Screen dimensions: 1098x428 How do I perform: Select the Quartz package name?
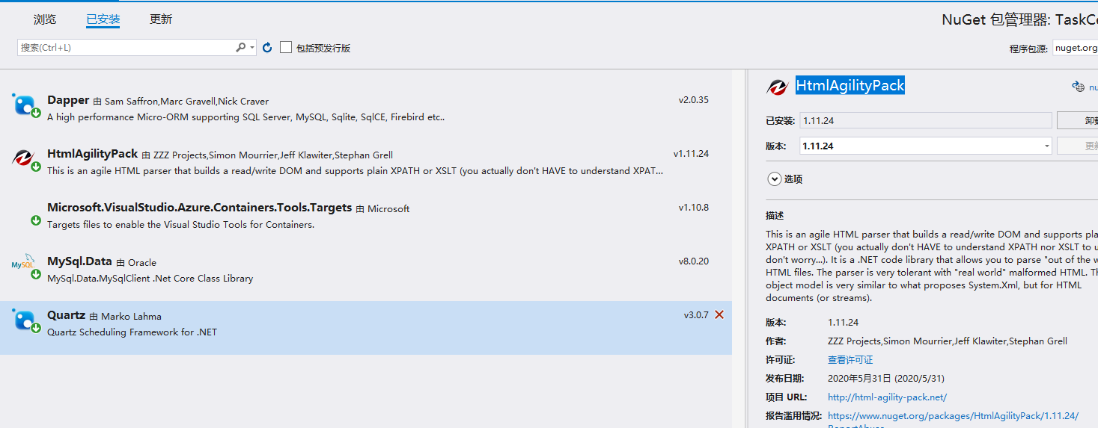click(66, 315)
